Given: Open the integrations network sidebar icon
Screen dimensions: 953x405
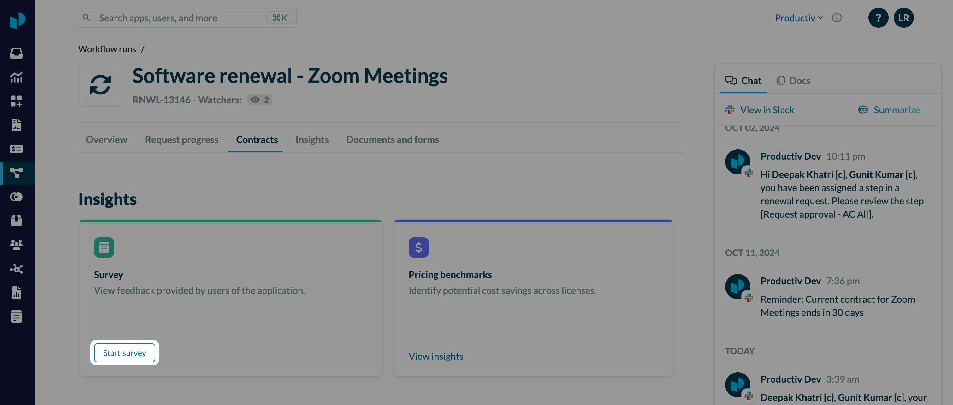Looking at the screenshot, I should [x=16, y=268].
